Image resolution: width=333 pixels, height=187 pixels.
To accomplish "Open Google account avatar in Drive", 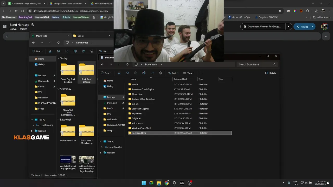I will click(324, 26).
